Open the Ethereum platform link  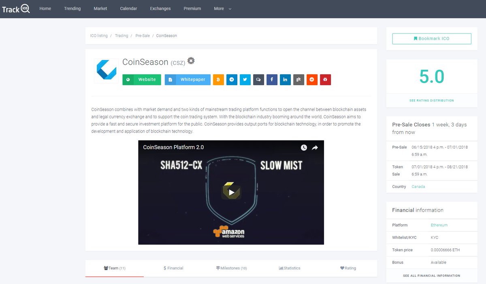pyautogui.click(x=439, y=225)
